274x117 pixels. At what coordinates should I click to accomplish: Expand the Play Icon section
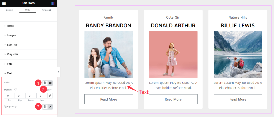(x=28, y=54)
